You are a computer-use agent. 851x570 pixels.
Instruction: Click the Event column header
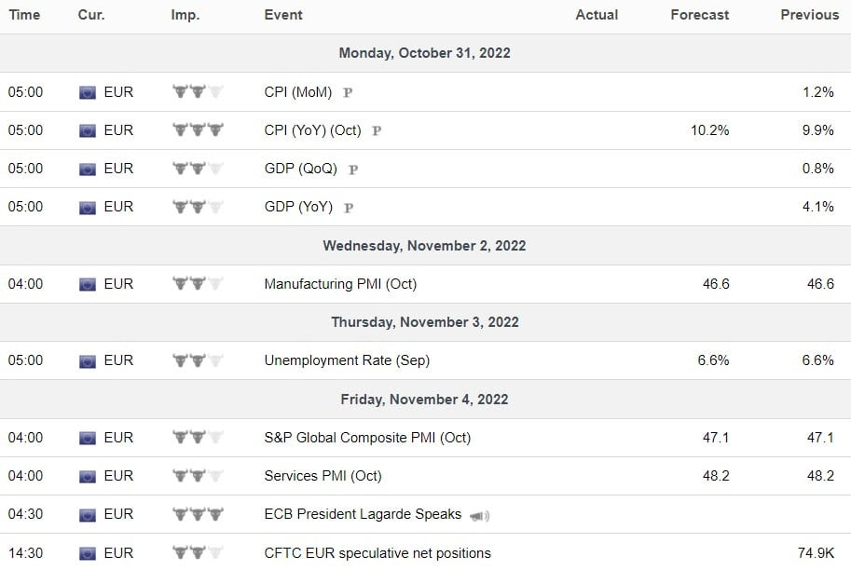click(283, 15)
